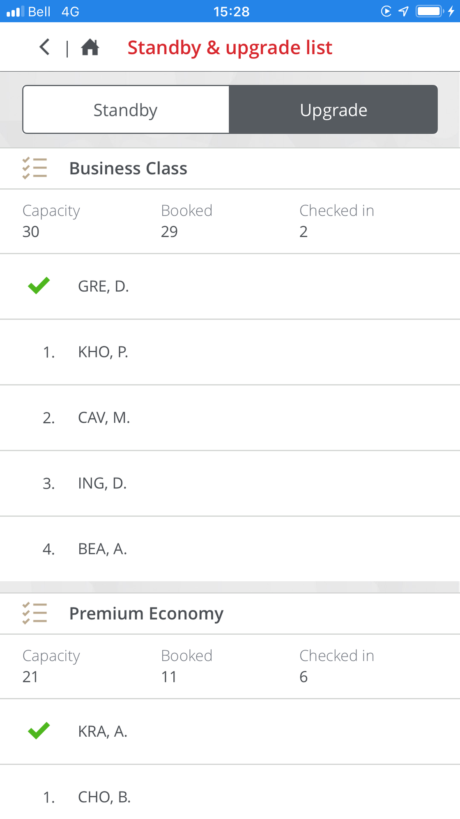Tap the battery icon in status bar
Image resolution: width=460 pixels, height=819 pixels.
pos(430,11)
